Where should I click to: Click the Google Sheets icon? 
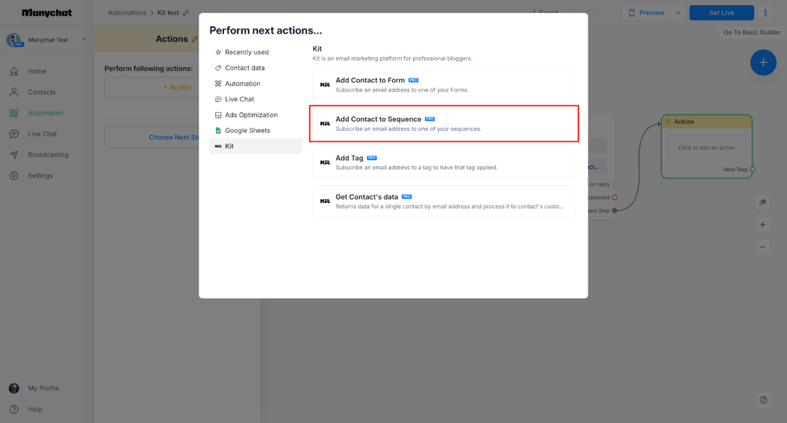pyautogui.click(x=218, y=130)
